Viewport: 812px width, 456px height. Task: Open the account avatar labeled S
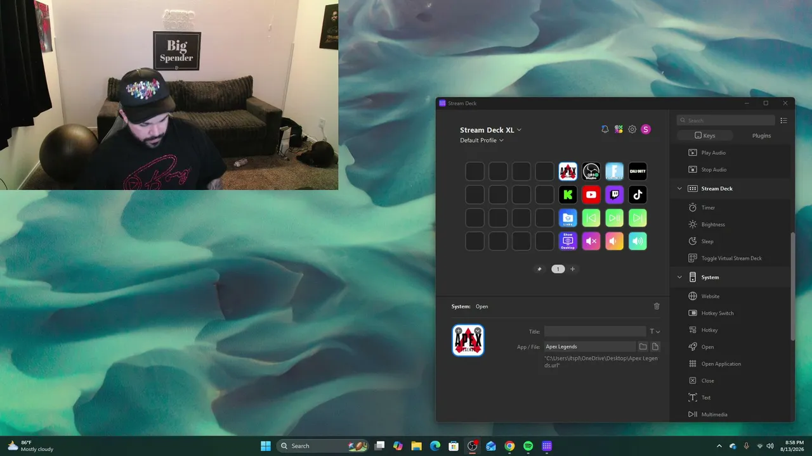click(646, 129)
